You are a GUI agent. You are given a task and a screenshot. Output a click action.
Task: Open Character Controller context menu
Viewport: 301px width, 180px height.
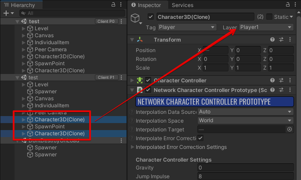[290, 80]
